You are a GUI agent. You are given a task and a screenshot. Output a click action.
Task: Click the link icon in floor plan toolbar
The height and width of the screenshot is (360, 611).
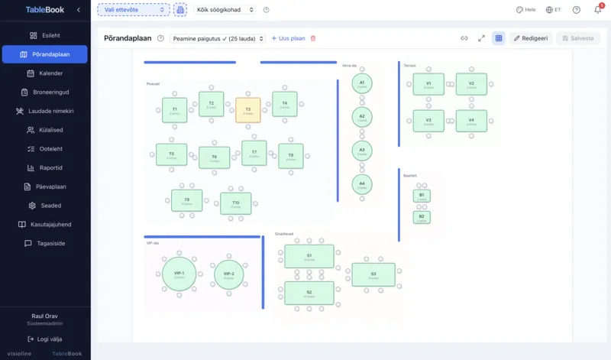[464, 38]
